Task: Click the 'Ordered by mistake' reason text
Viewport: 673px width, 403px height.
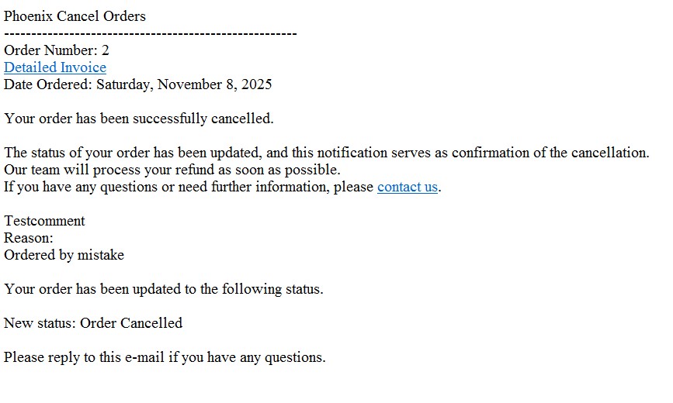Action: [64, 255]
